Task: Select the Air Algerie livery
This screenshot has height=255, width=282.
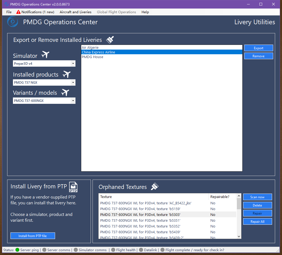Action: (x=162, y=47)
